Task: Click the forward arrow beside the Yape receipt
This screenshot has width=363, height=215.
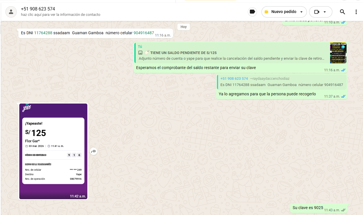Action: click(x=94, y=152)
